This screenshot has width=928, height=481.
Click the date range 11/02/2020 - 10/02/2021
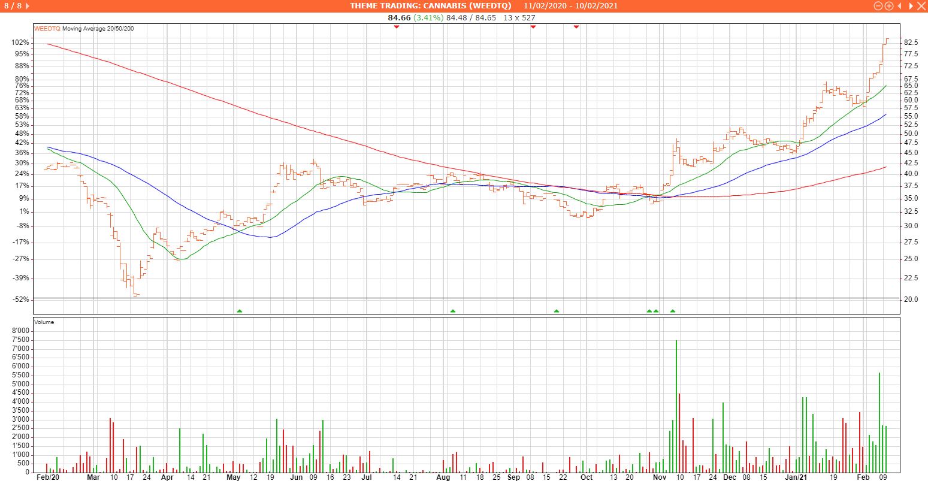click(570, 6)
